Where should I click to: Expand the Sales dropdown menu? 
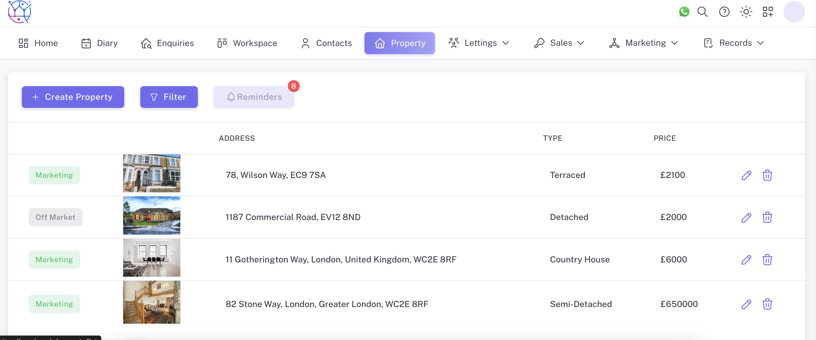(x=559, y=43)
